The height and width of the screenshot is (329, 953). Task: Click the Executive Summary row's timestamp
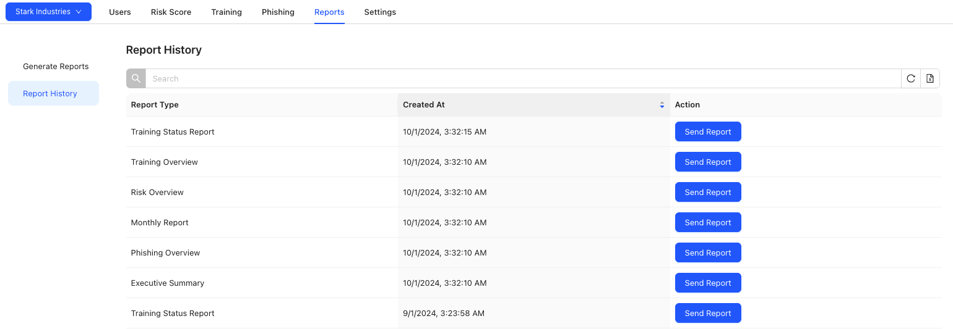click(x=445, y=283)
